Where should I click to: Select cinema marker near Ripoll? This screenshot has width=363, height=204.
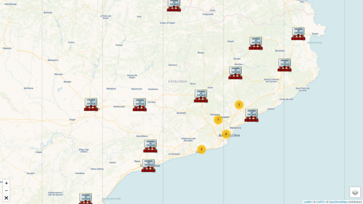[256, 43]
